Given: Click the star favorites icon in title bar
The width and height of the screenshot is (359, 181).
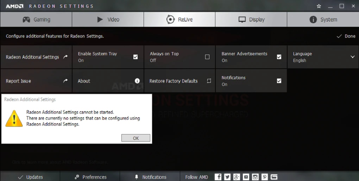Looking at the screenshot, I should point(319,6).
